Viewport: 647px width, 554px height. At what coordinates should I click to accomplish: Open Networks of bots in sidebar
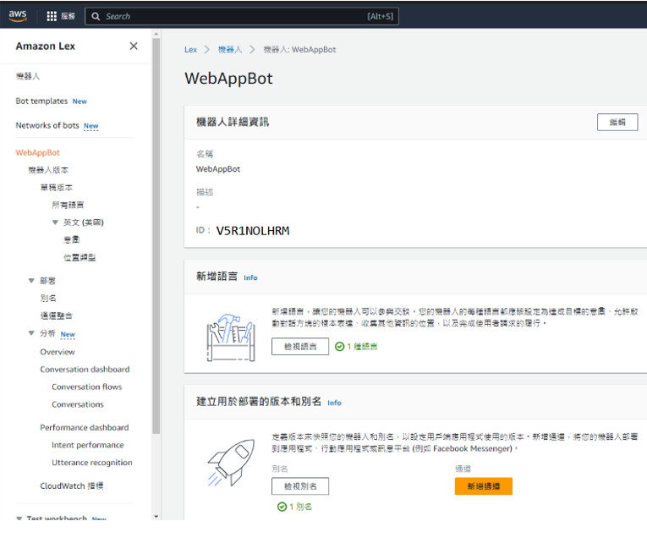click(47, 126)
